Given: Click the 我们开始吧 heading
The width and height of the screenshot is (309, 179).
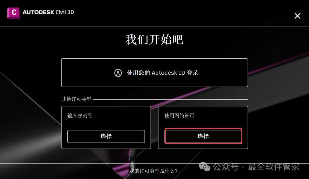Looking at the screenshot, I should 155,40.
